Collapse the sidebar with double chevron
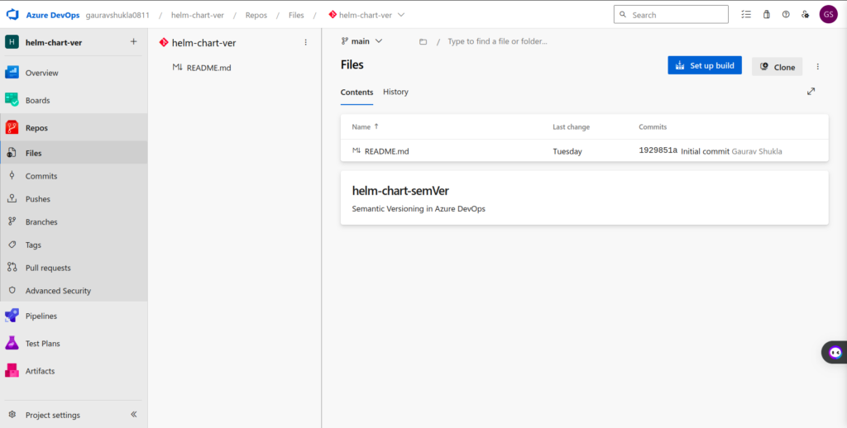 pyautogui.click(x=133, y=415)
